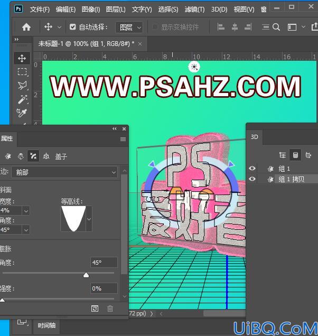Open the Search magnifier icon
Viewport: 318px width, 336px height.
pos(276,27)
